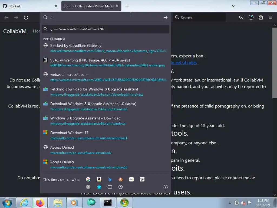
Task: Click the muted volume tray icon
Action: point(243,203)
